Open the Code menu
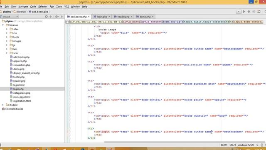This screenshot has height=150, width=266. [33, 7]
